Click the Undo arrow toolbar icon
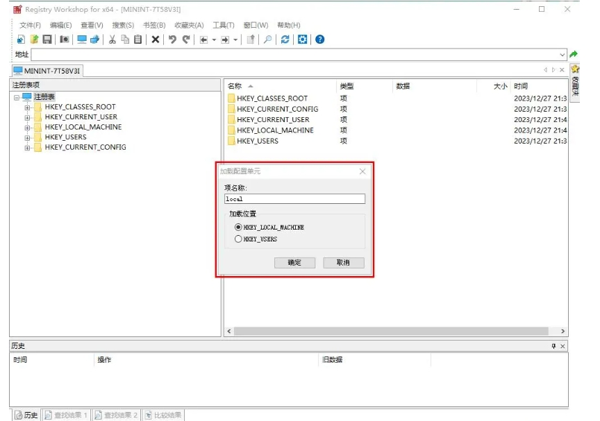 point(172,40)
